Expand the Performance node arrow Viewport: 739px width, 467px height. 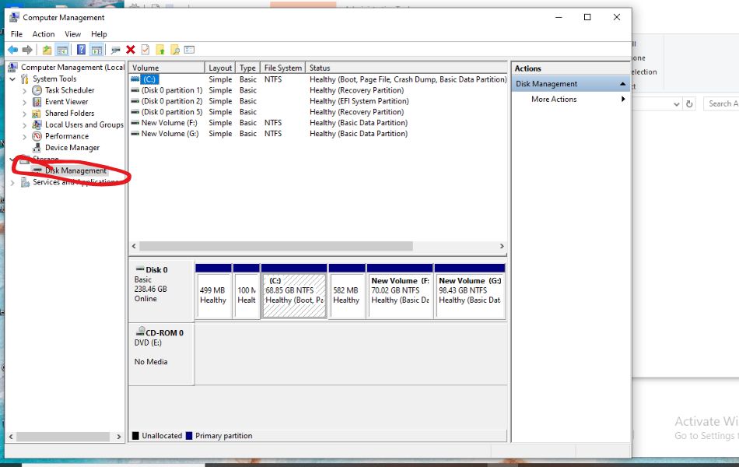tap(25, 136)
